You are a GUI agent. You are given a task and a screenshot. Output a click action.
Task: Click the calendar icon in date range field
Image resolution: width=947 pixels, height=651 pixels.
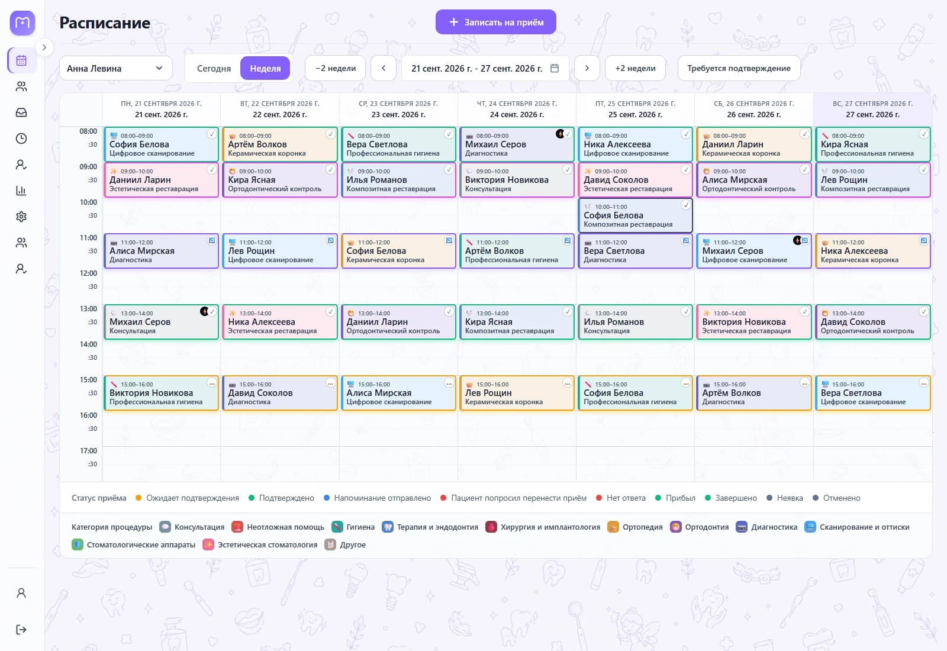[x=555, y=68]
